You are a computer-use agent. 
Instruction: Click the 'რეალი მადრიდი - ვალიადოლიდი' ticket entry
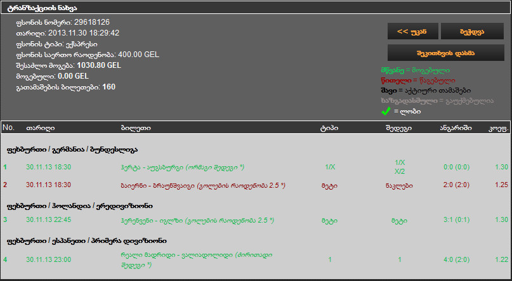(196, 260)
